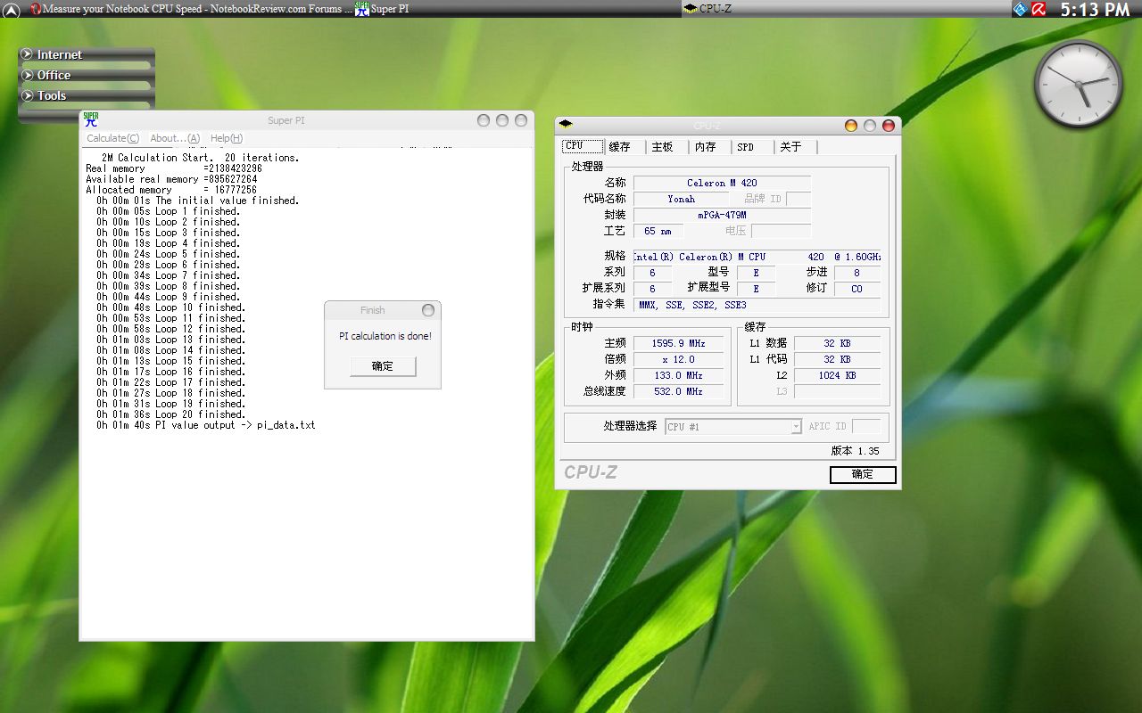Open the 5:13 PM clock in the panel

point(1095,10)
